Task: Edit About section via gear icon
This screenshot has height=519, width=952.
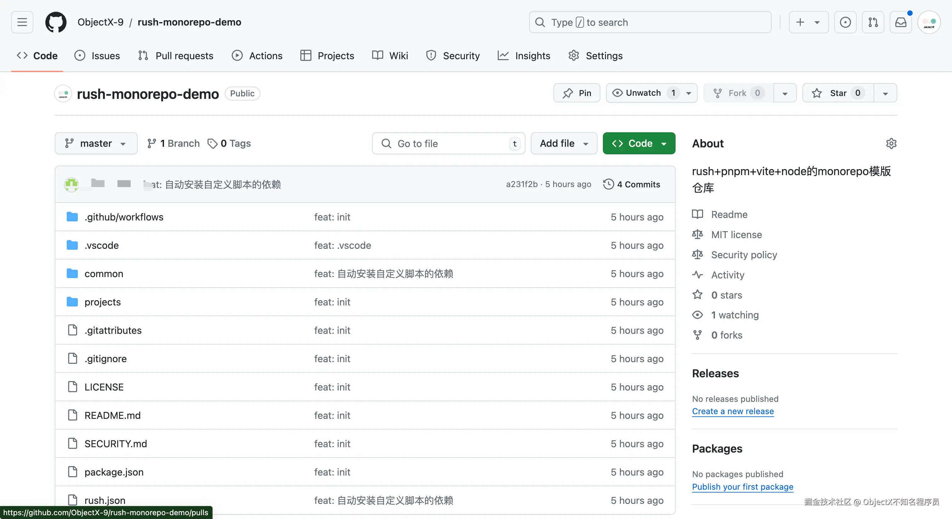Action: (891, 143)
